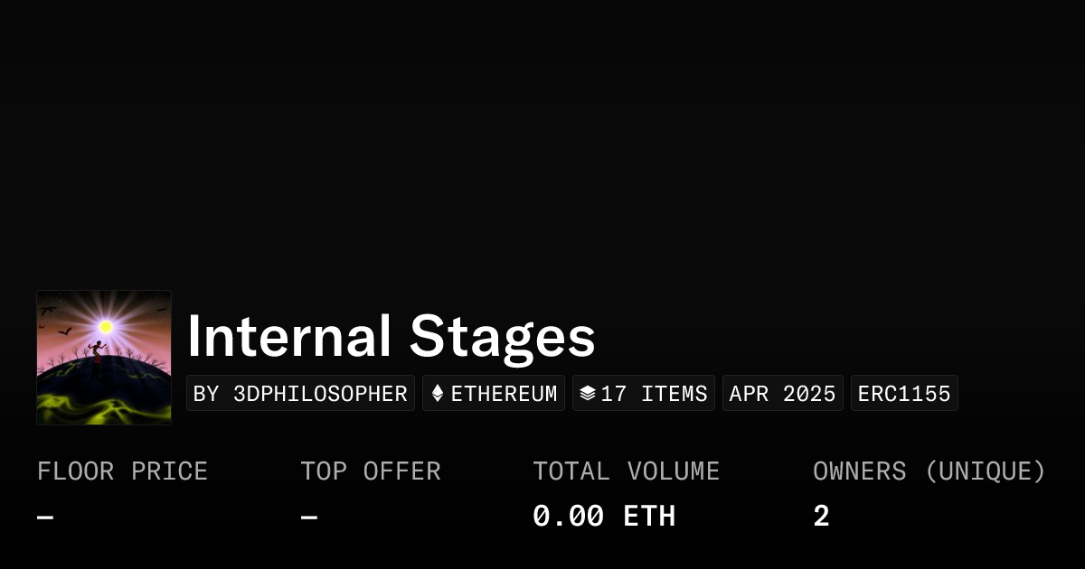The image size is (1085, 569).
Task: Click the dash value under Floor Price
Action: [x=45, y=517]
